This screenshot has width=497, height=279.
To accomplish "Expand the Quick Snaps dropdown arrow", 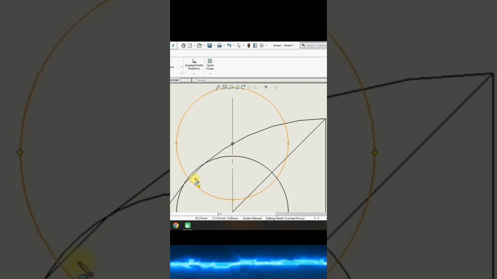I will (210, 74).
